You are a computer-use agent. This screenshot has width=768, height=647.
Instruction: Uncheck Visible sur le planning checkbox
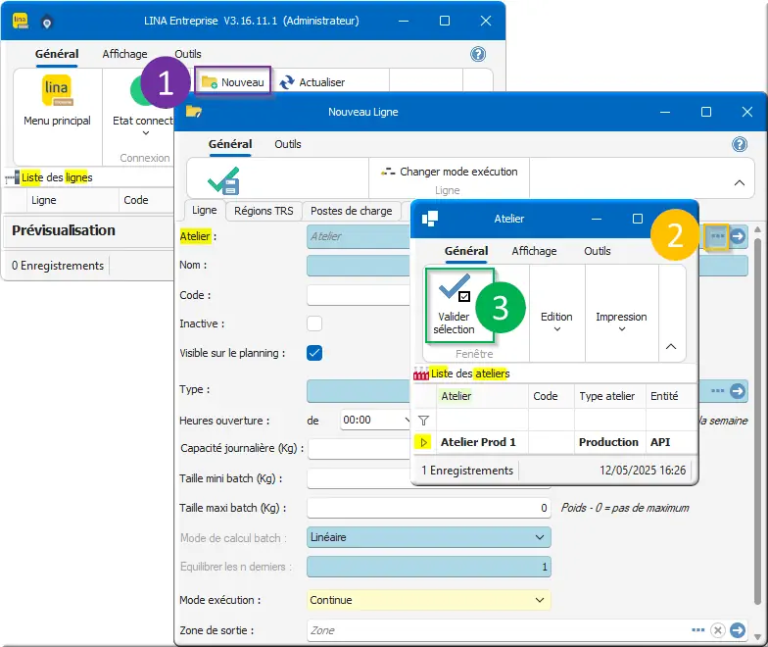pos(314,353)
